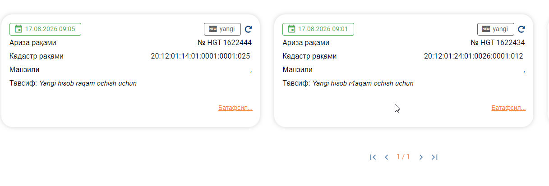Screen dimensions: 549x186
Task: Go to next page arrow
Action: pyautogui.click(x=421, y=157)
